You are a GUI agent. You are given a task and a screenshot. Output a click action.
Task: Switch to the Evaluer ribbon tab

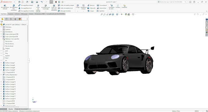(31, 14)
